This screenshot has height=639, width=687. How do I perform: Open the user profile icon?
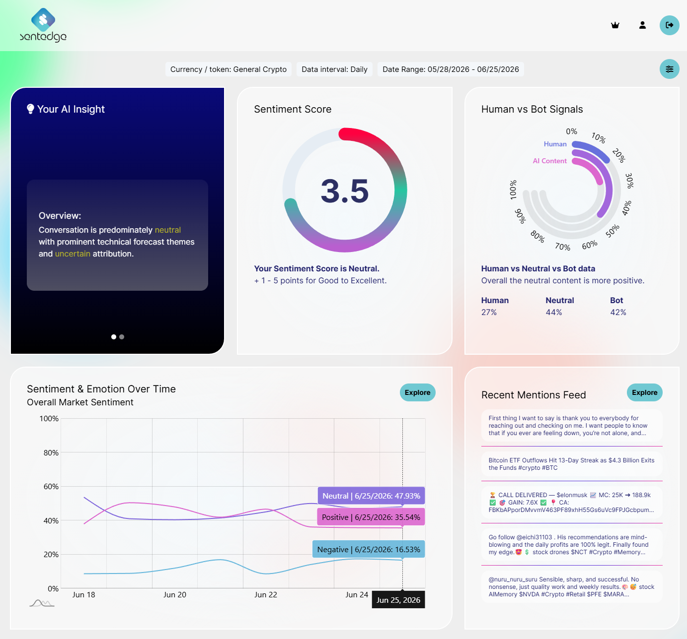[642, 25]
